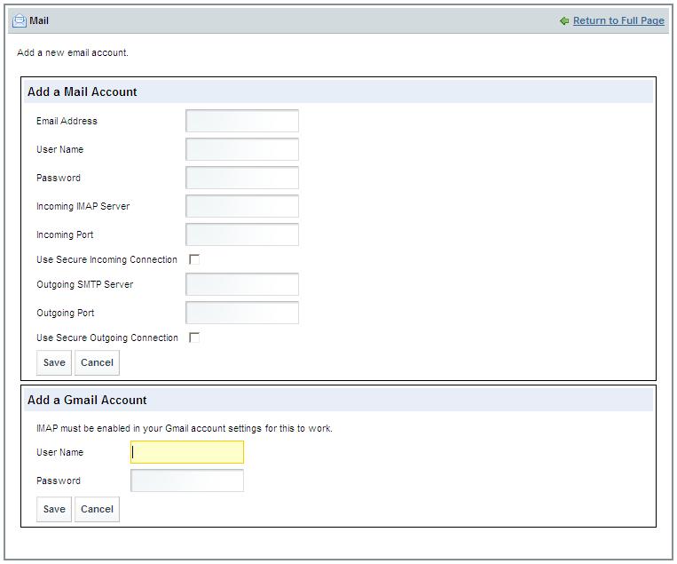Focus the Gmail Password field
The height and width of the screenshot is (564, 677).
(x=187, y=481)
